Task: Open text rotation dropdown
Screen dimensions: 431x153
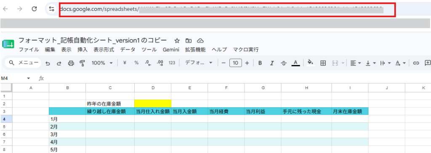Action: (401, 63)
